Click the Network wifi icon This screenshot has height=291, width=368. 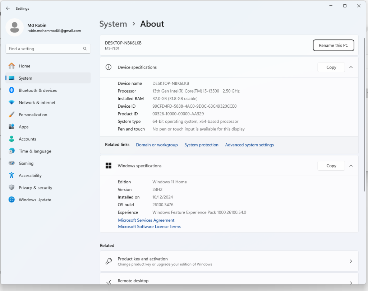click(x=11, y=102)
